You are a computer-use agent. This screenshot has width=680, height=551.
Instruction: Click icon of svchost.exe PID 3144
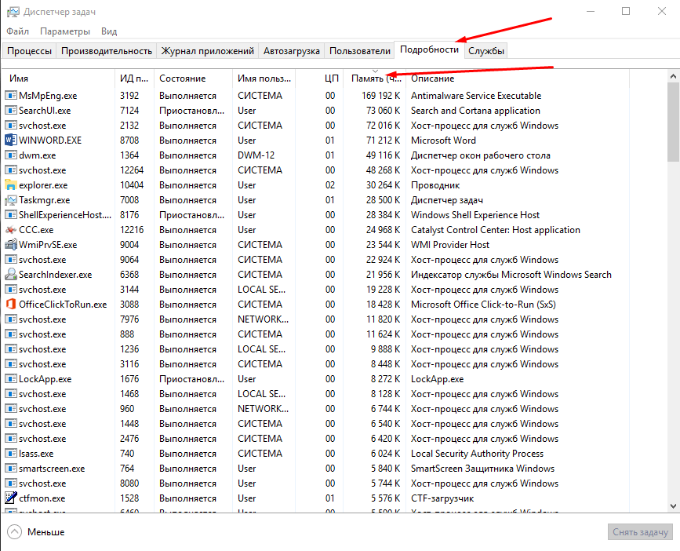click(11, 290)
